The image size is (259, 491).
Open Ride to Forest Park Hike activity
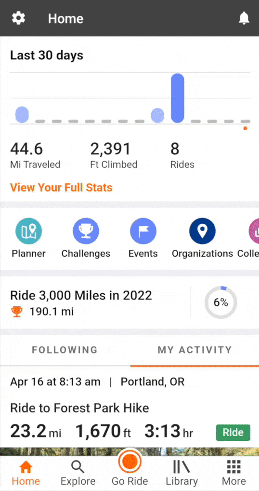tap(79, 408)
